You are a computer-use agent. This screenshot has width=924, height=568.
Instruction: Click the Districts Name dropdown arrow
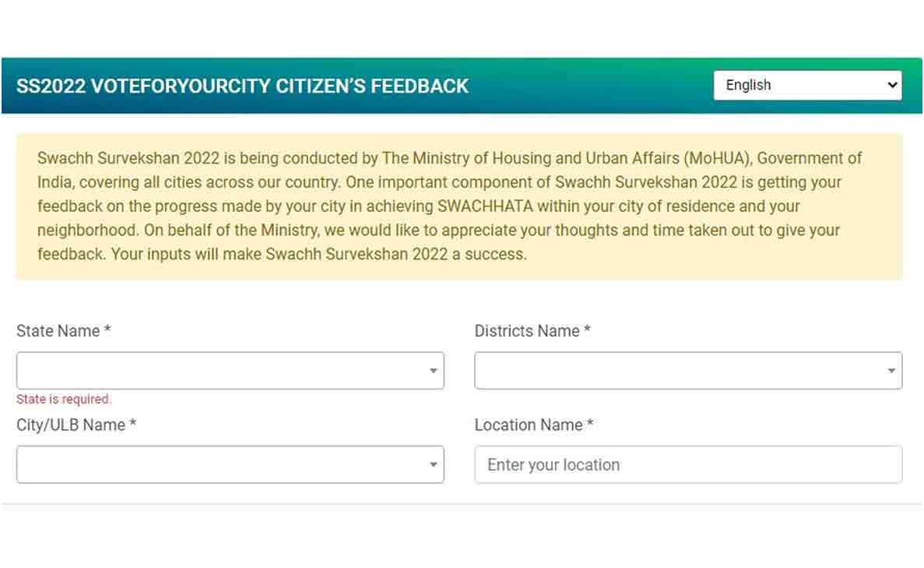(891, 371)
